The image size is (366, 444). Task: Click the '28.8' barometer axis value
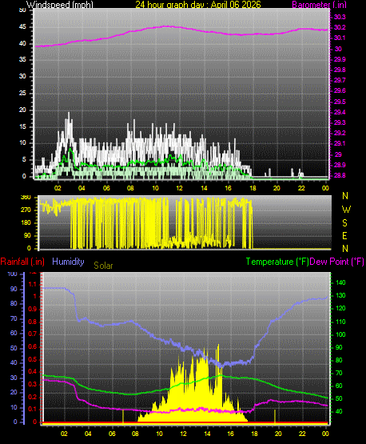340,175
